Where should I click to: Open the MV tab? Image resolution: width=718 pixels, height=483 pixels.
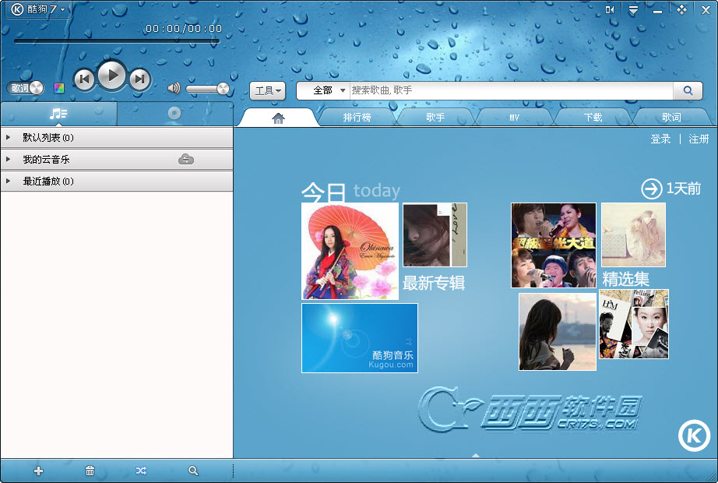(x=514, y=118)
